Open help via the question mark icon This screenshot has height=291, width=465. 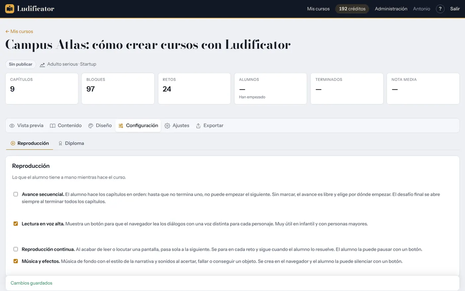tap(440, 9)
